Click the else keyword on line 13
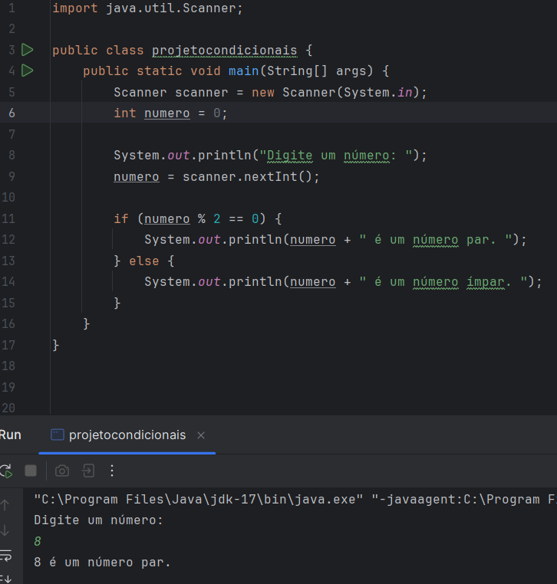Screen dimensions: 557x584 [144, 261]
